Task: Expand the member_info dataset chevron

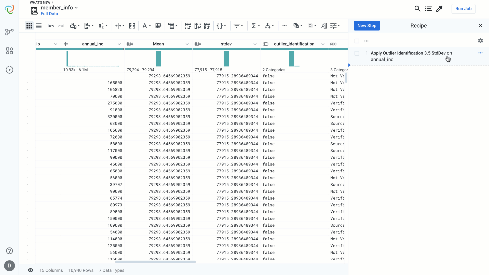Action: pyautogui.click(x=76, y=8)
